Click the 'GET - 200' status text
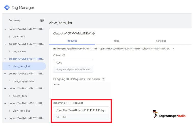This screenshot has width=194, height=127. coord(61,117)
